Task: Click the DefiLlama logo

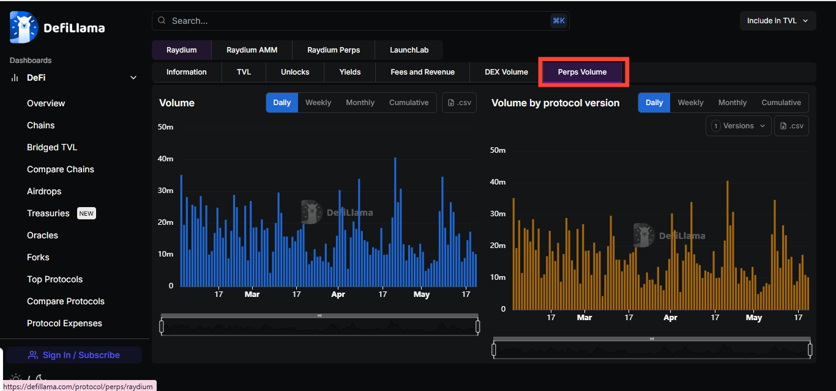Action: (57, 27)
